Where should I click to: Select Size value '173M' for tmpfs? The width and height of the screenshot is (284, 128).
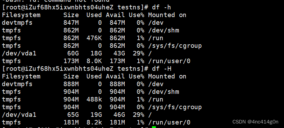coord(71,61)
